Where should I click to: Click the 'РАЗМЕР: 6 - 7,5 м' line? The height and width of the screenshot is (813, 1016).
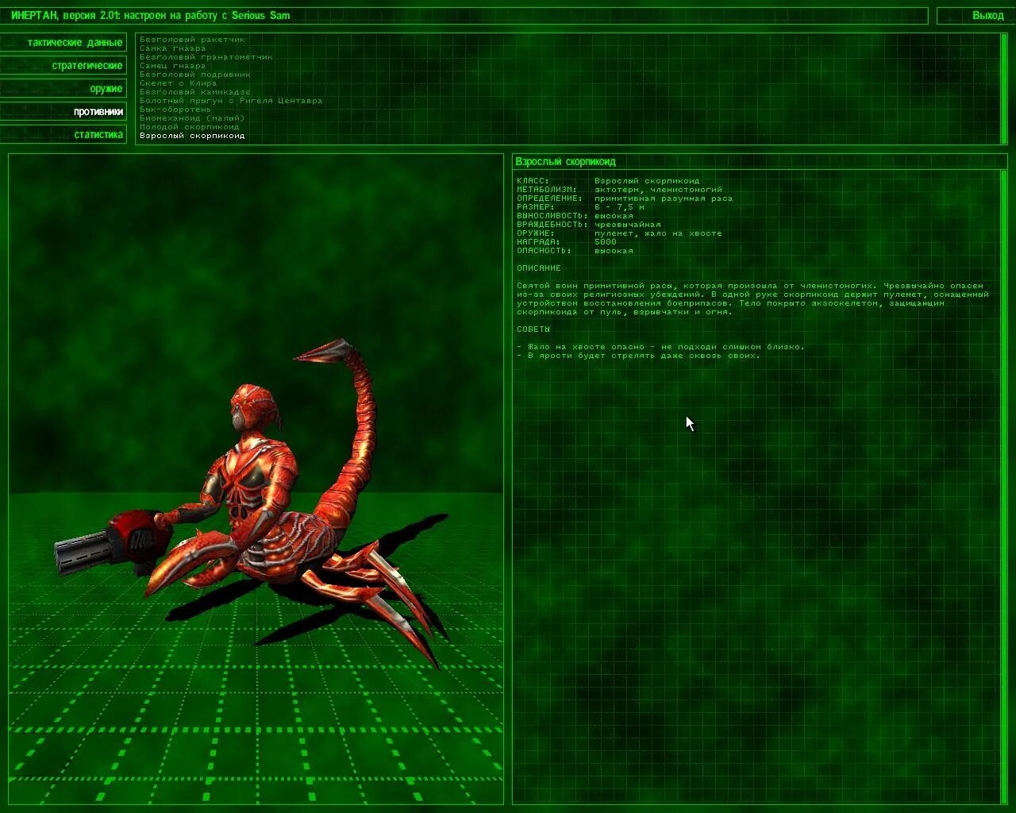(581, 207)
